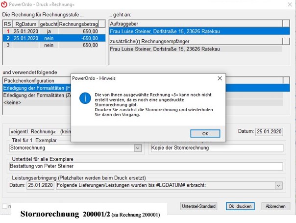296x223 pixels.
Task: Click the »eigentl. Rechnung« field
Action: [x=40, y=132]
